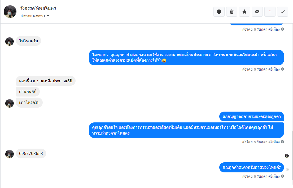The image size is (293, 188).
Task: Click avatar beside the phone number message
Action: click(x=10, y=154)
